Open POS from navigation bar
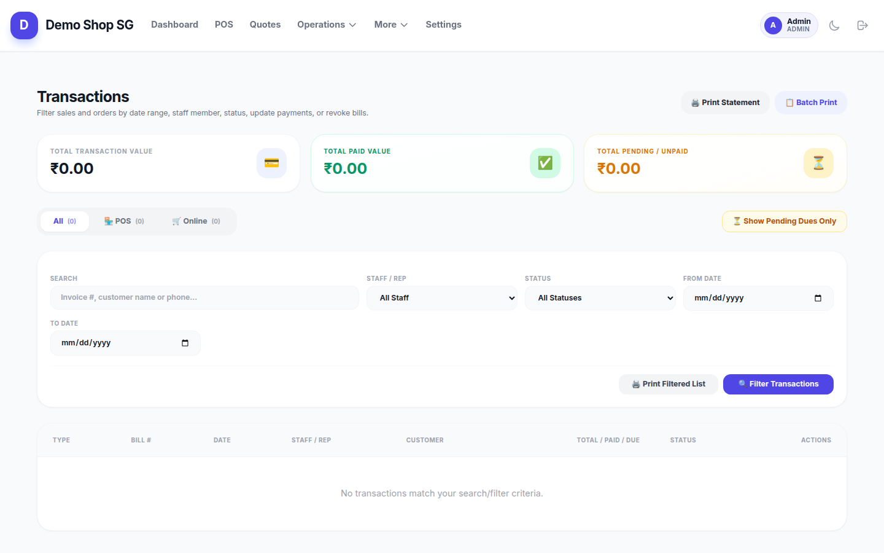 (x=224, y=25)
